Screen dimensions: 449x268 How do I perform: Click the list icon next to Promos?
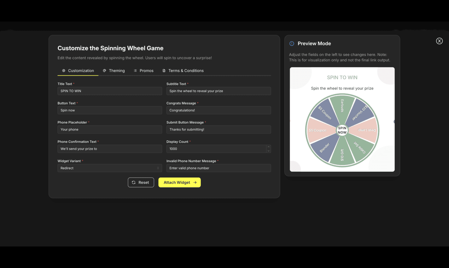[x=135, y=71]
